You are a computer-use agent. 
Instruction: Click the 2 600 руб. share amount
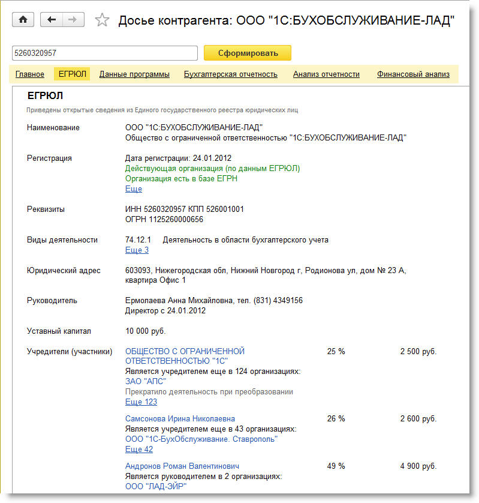point(418,418)
